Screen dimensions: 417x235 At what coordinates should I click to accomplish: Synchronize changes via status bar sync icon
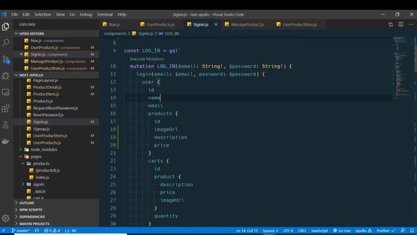point(36,230)
